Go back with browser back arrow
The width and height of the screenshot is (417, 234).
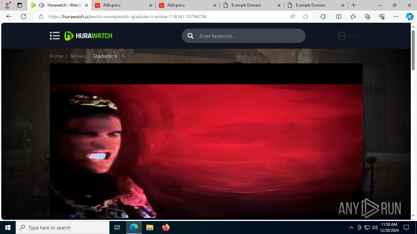click(x=9, y=17)
